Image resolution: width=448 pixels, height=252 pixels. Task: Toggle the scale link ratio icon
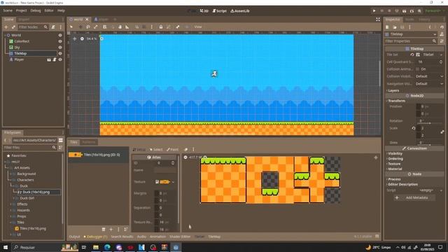[x=442, y=132]
